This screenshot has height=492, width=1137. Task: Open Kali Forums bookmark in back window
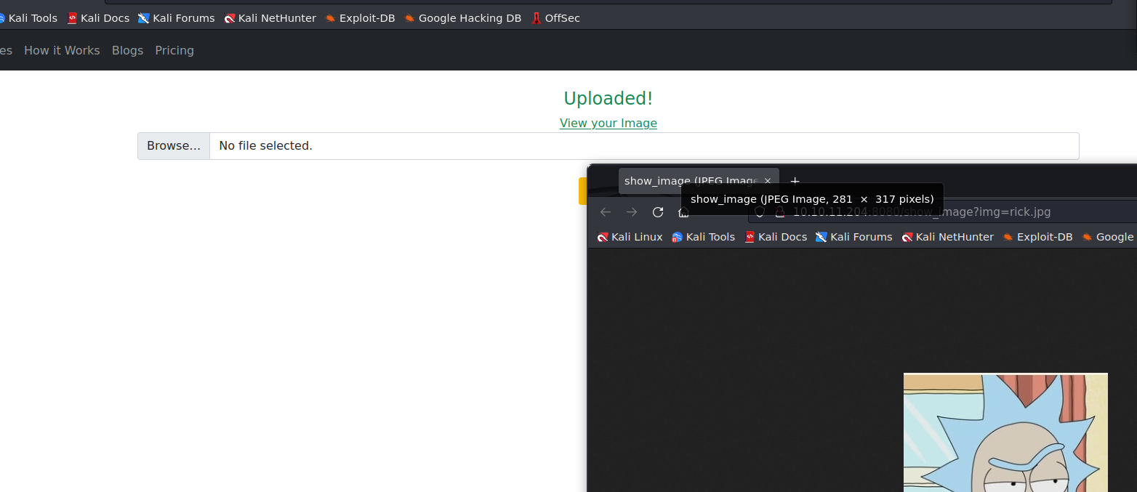[x=177, y=18]
